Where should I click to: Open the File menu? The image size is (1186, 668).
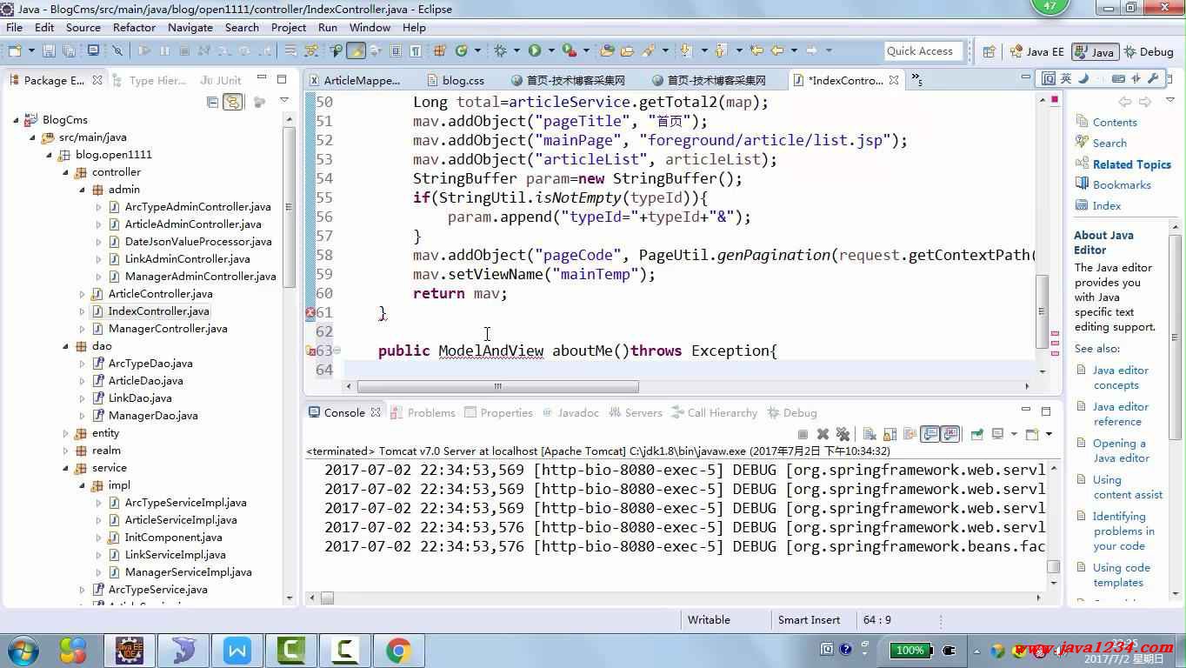point(14,27)
